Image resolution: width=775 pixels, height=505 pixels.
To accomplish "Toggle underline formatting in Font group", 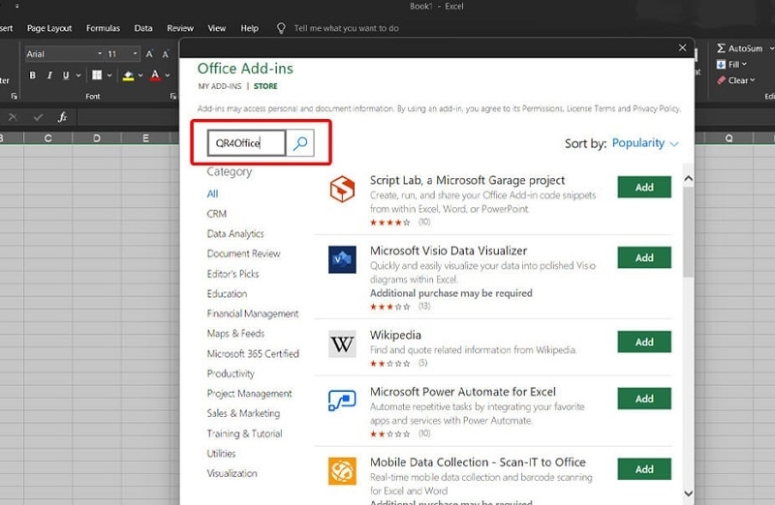I will 66,75.
